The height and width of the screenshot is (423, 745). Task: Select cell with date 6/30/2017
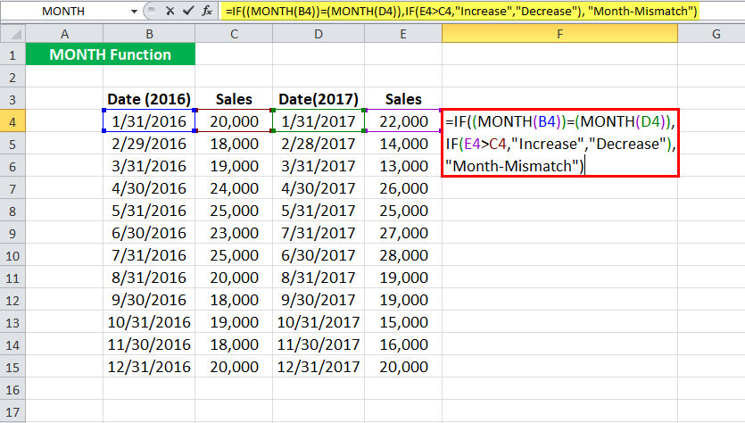point(319,255)
